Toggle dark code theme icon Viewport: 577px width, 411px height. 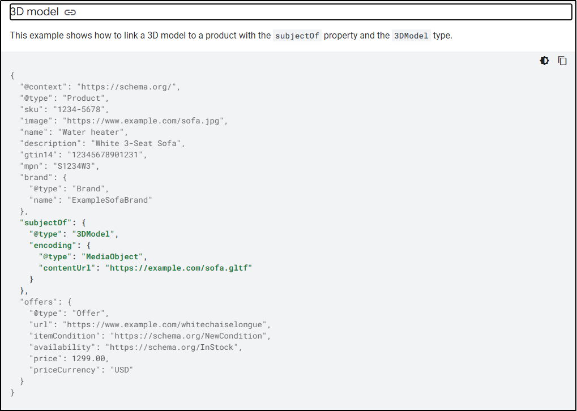[544, 61]
